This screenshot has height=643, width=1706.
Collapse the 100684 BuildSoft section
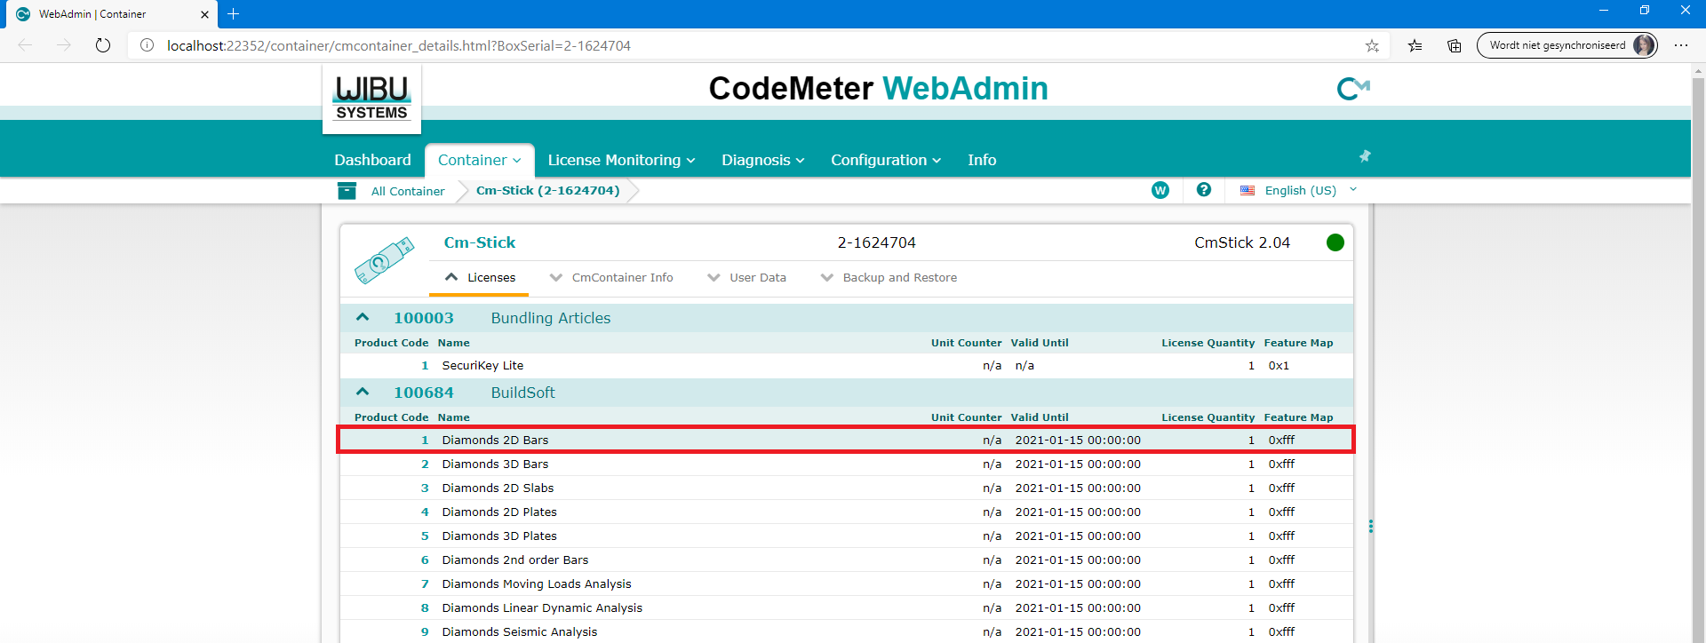(x=363, y=392)
